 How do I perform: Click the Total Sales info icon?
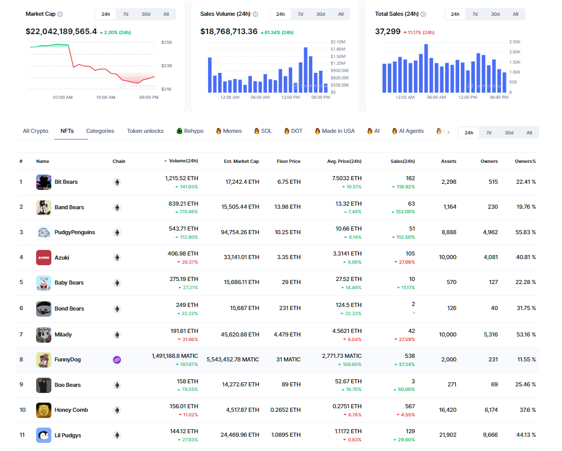(x=423, y=14)
